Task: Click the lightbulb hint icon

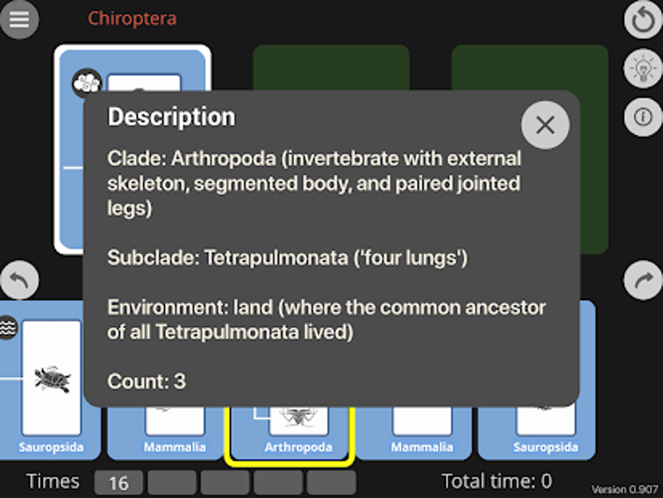Action: 643,69
